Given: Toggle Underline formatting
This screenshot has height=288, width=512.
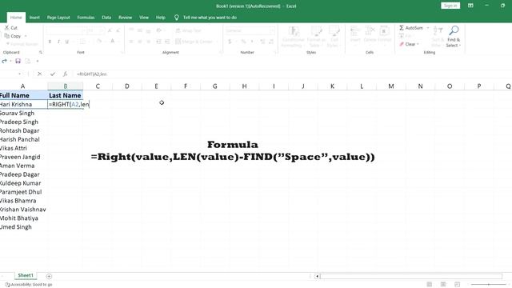Looking at the screenshot, I should 67,42.
